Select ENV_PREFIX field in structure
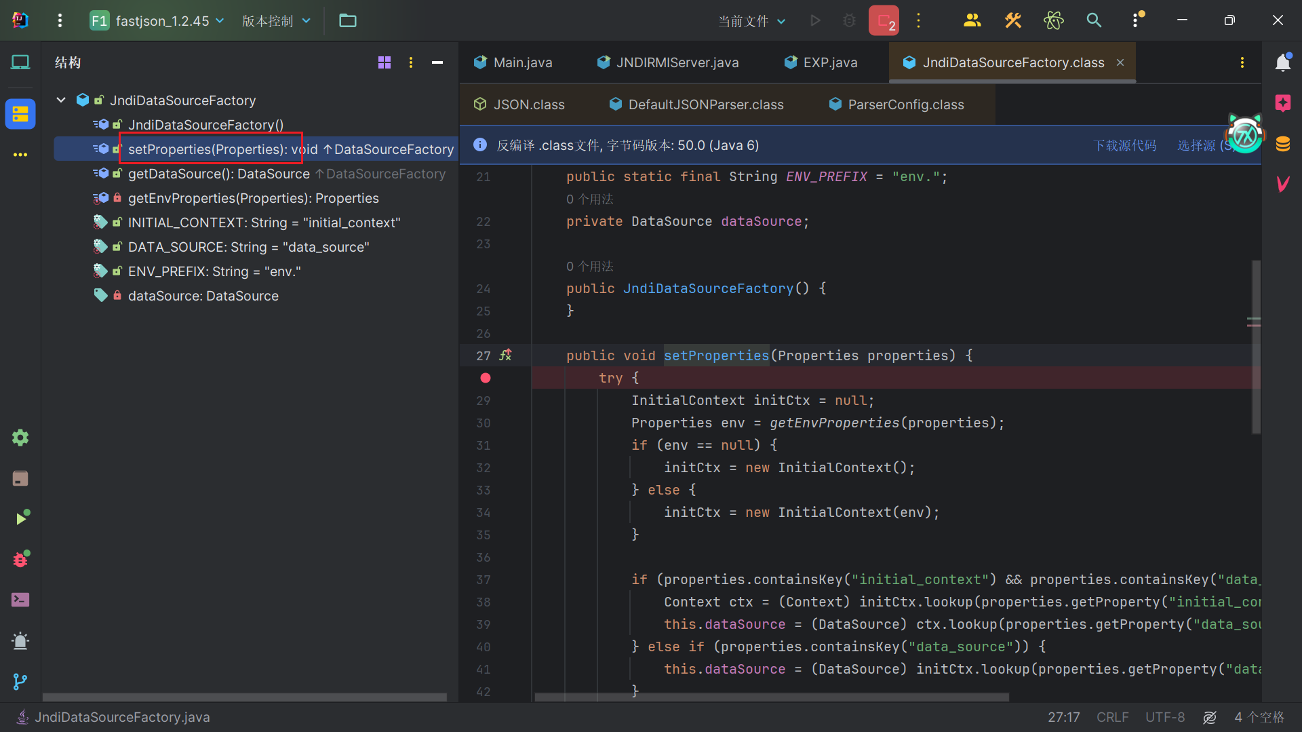 [x=214, y=271]
